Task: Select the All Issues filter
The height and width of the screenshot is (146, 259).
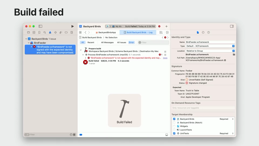Action: tap(121, 42)
